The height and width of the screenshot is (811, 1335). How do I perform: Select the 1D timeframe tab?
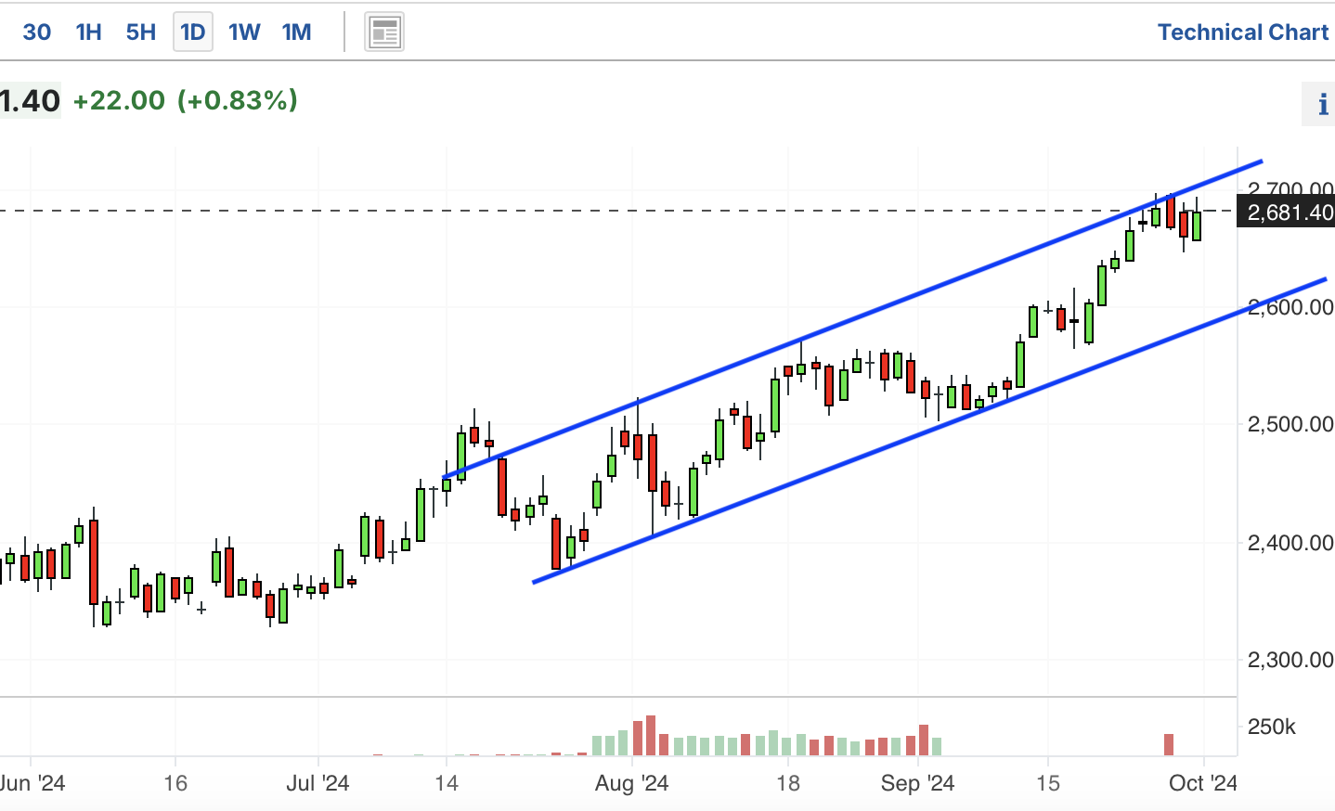[x=192, y=32]
